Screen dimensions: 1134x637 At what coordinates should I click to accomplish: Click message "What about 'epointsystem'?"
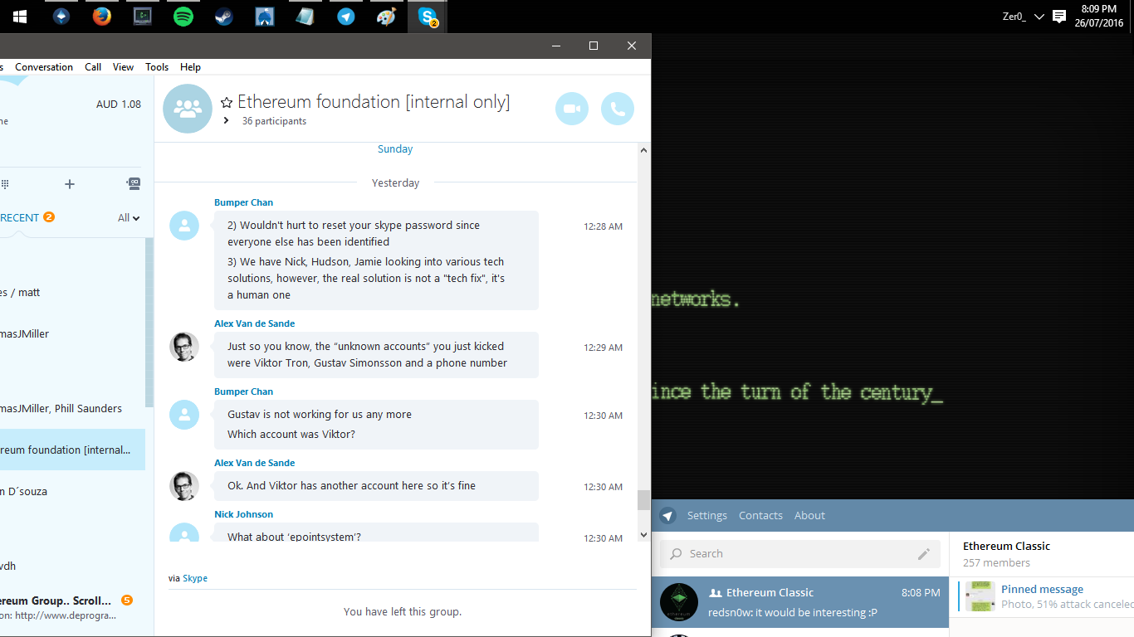point(294,537)
